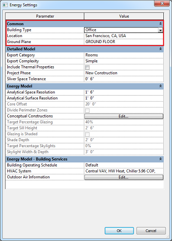Click the Core Offset value 20' 0"
The height and width of the screenshot is (241, 172).
tap(124, 104)
